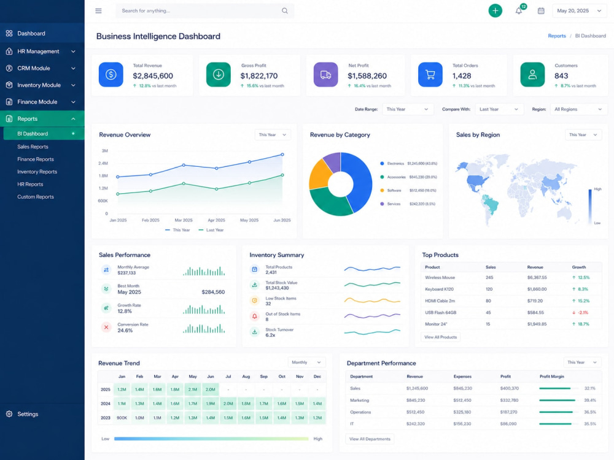Click the Sales profit margin progress bar
This screenshot has height=460, width=614.
[x=558, y=388]
